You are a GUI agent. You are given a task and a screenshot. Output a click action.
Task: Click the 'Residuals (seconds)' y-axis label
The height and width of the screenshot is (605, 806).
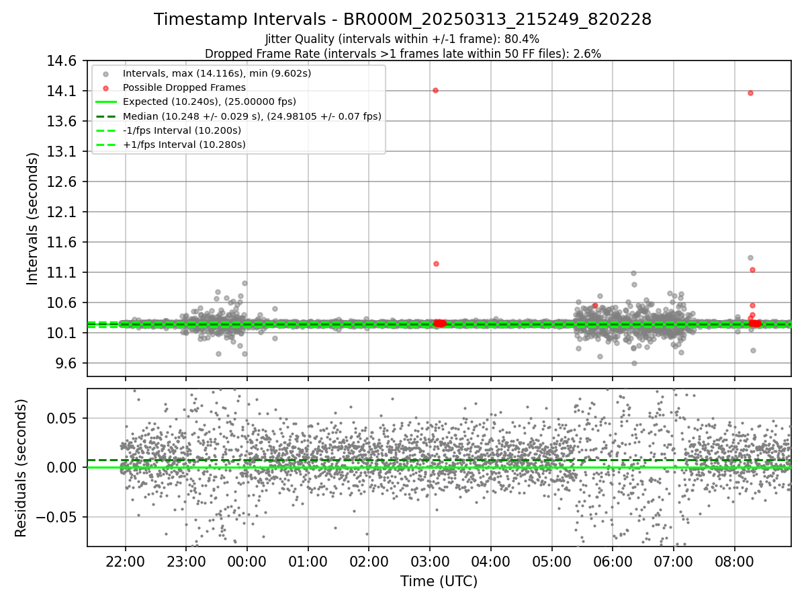coord(21,468)
